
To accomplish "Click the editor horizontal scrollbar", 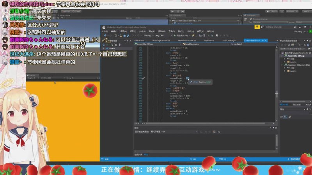I will click(205, 123).
